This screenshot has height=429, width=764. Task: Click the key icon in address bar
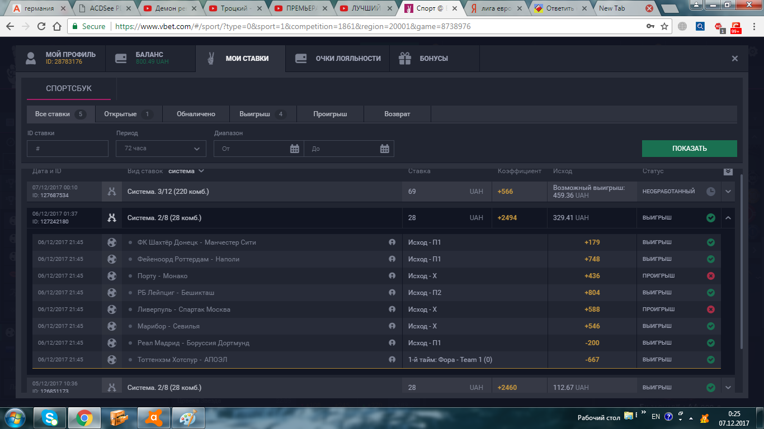point(650,26)
